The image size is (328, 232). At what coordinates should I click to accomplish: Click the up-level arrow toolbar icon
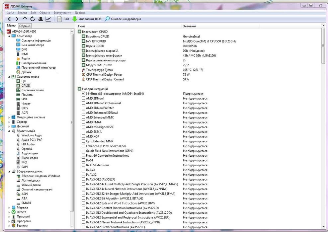25,19
